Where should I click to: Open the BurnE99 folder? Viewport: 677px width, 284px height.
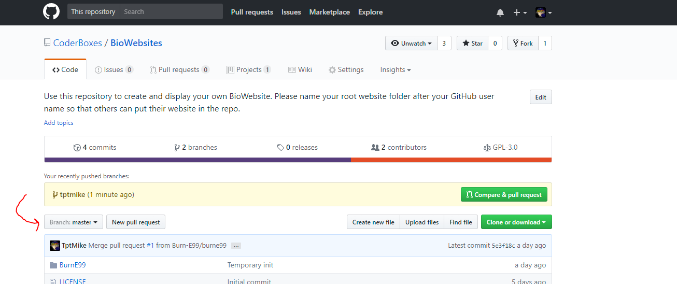click(x=73, y=265)
